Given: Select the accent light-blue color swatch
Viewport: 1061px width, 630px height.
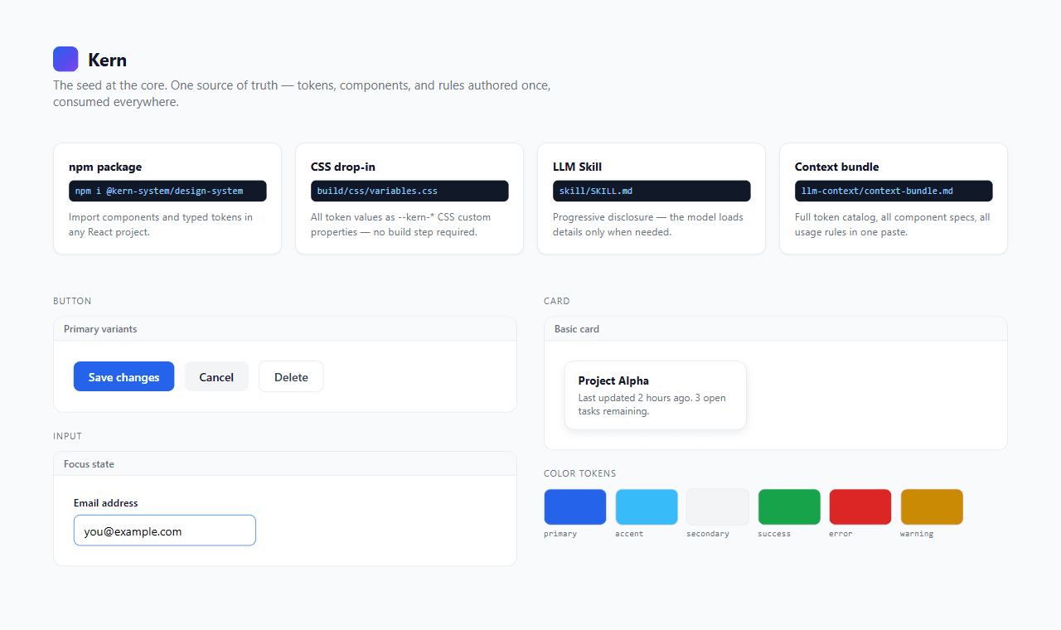Looking at the screenshot, I should 647,506.
